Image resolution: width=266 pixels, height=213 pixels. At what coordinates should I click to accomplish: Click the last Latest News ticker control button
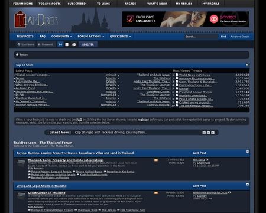(213, 133)
